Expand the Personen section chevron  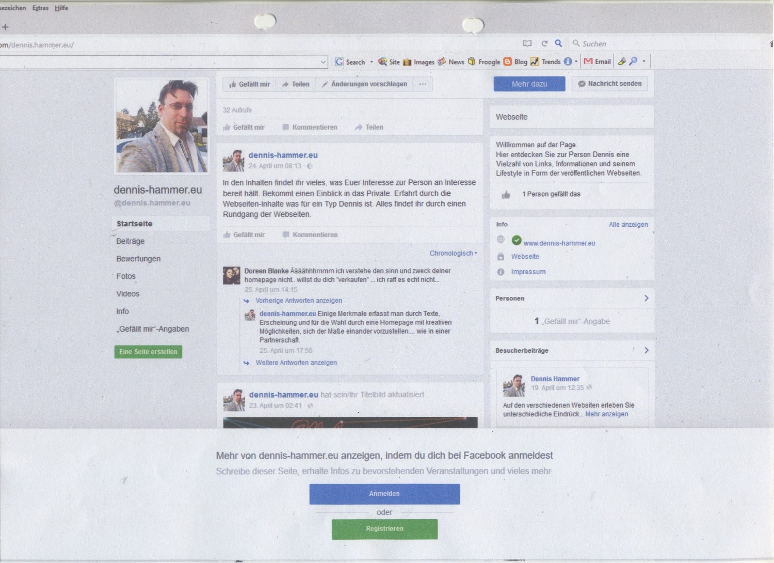pos(646,299)
